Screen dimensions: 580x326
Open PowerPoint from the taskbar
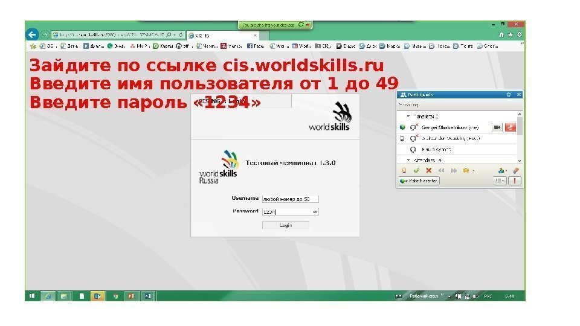click(131, 296)
